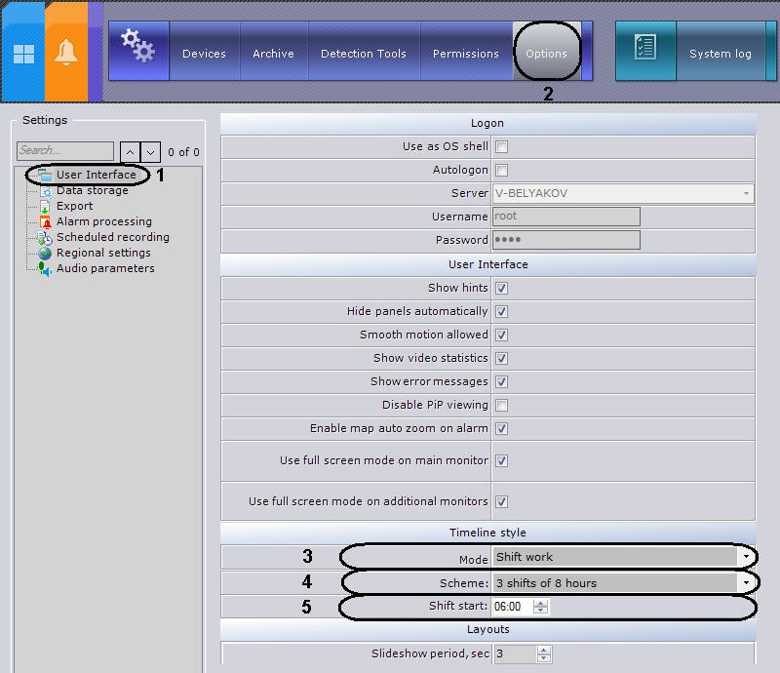Click the Username field

(x=566, y=217)
